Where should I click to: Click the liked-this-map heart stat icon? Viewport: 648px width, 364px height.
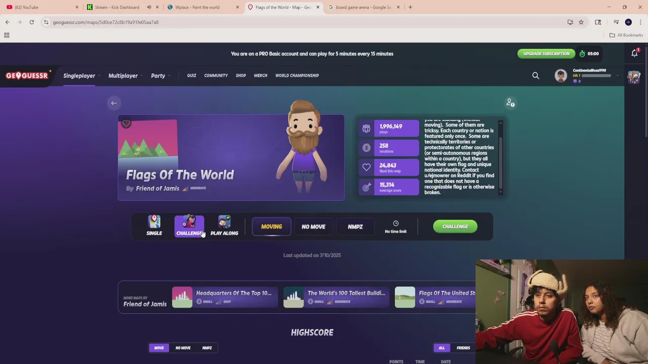(x=366, y=167)
